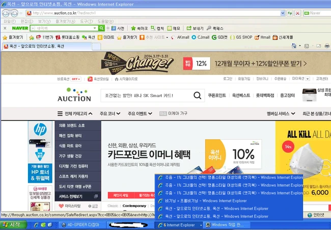Click the HP toner advertisement
Image resolution: width=331 pixels, height=230 pixels.
point(40,152)
